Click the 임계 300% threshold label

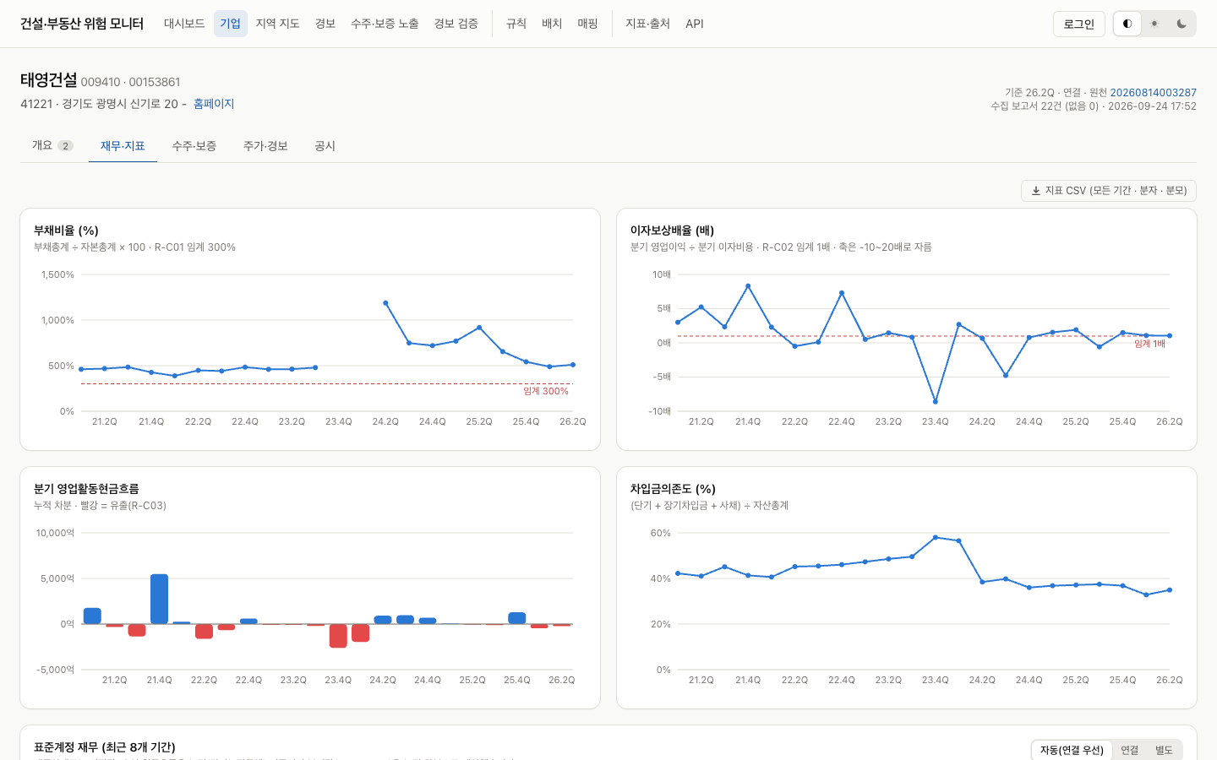point(546,391)
